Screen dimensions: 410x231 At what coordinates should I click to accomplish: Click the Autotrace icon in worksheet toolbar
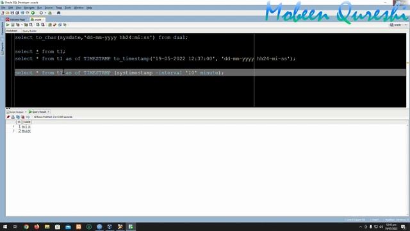point(26,25)
